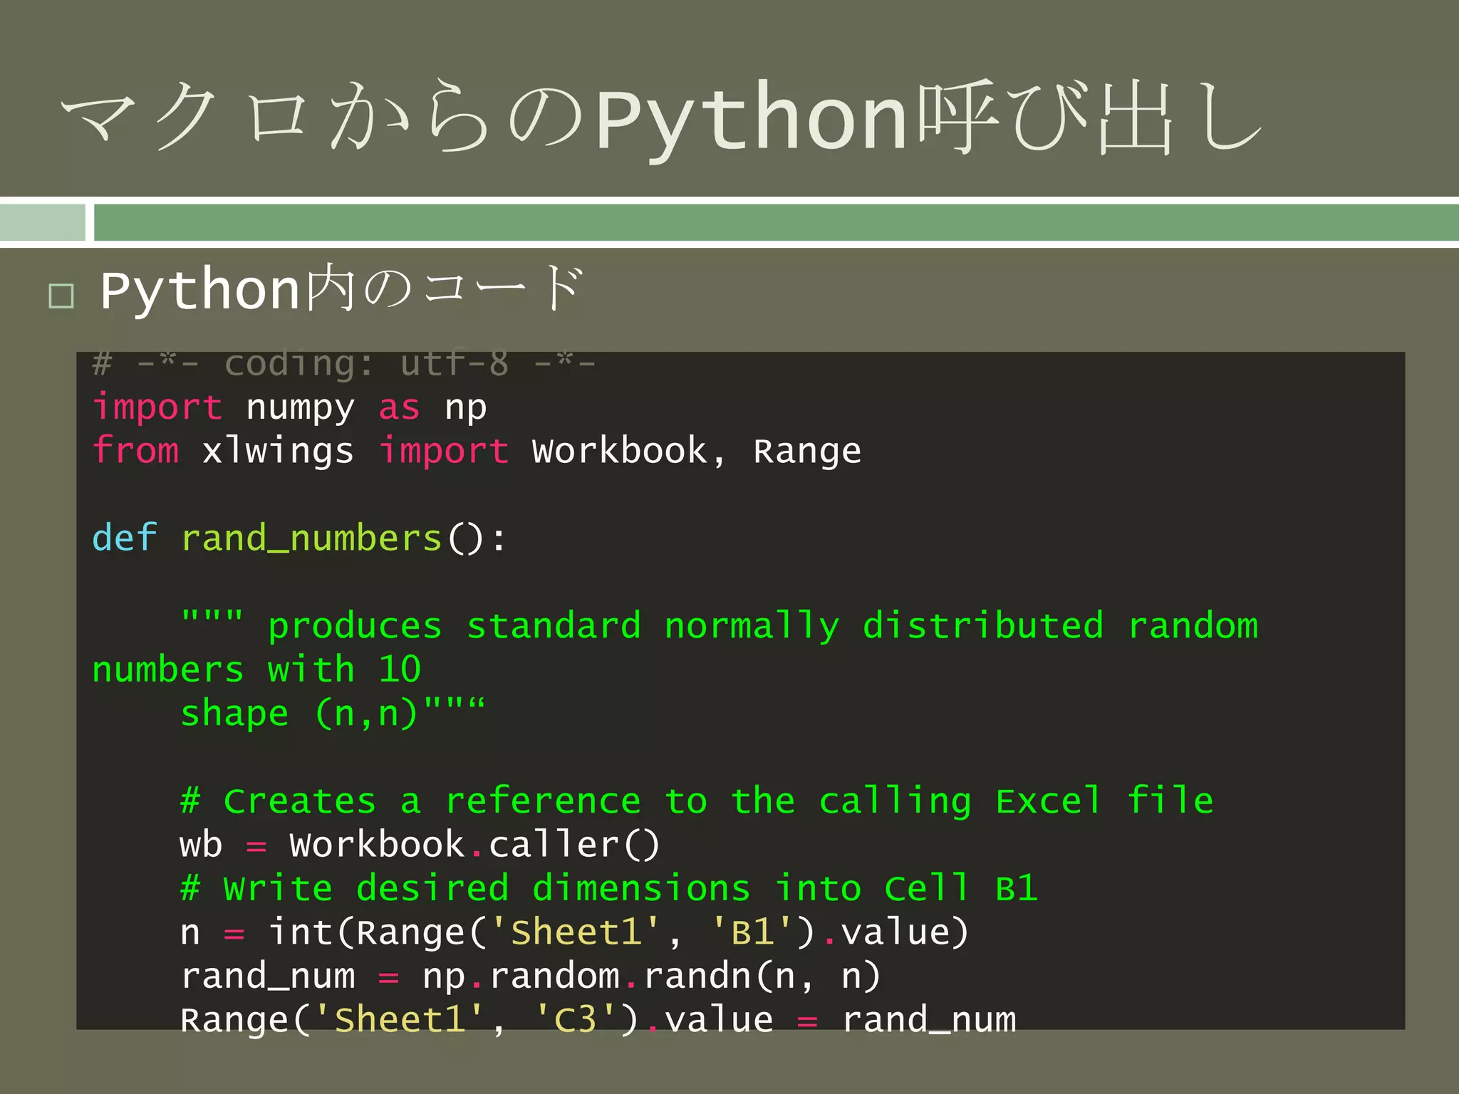
Task: Click the comment line '# -*- coding: utf-8 -*-'
Action: click(x=345, y=364)
